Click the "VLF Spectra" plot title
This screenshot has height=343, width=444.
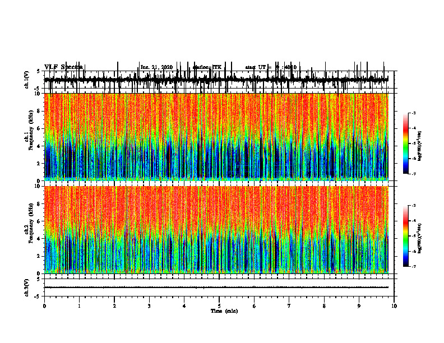tap(64, 67)
